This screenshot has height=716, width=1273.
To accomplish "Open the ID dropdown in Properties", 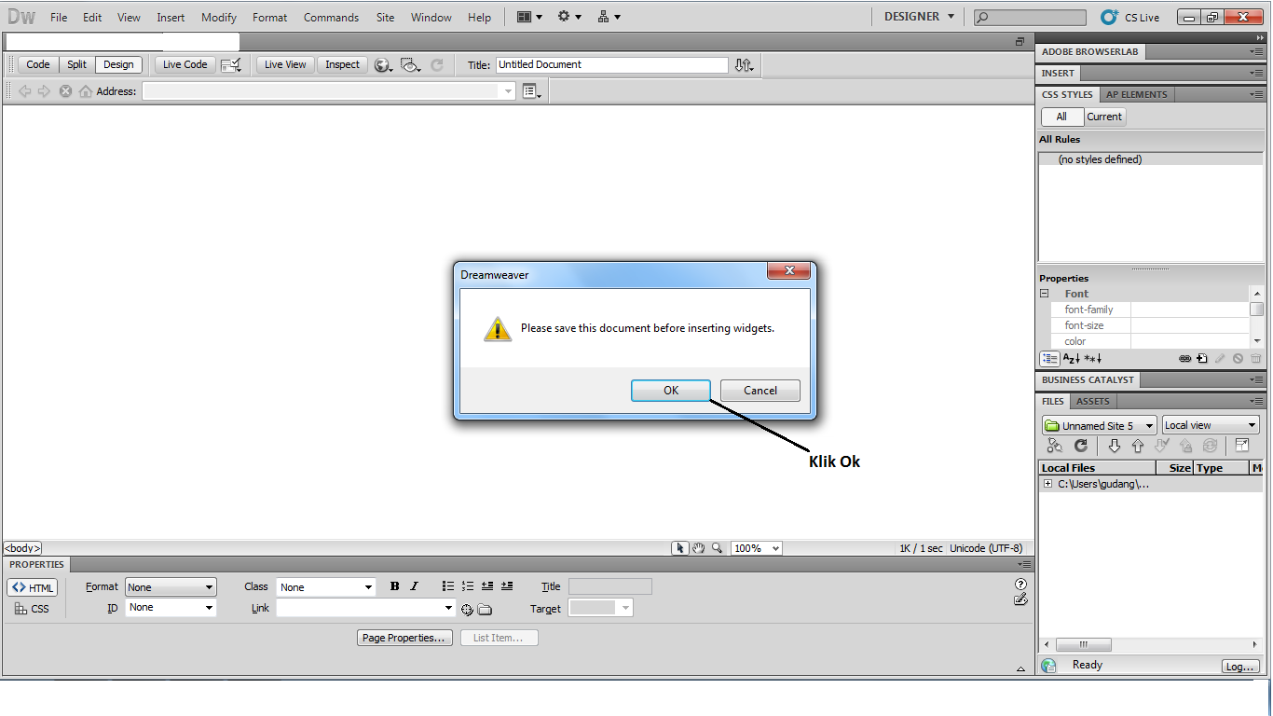I will [171, 607].
